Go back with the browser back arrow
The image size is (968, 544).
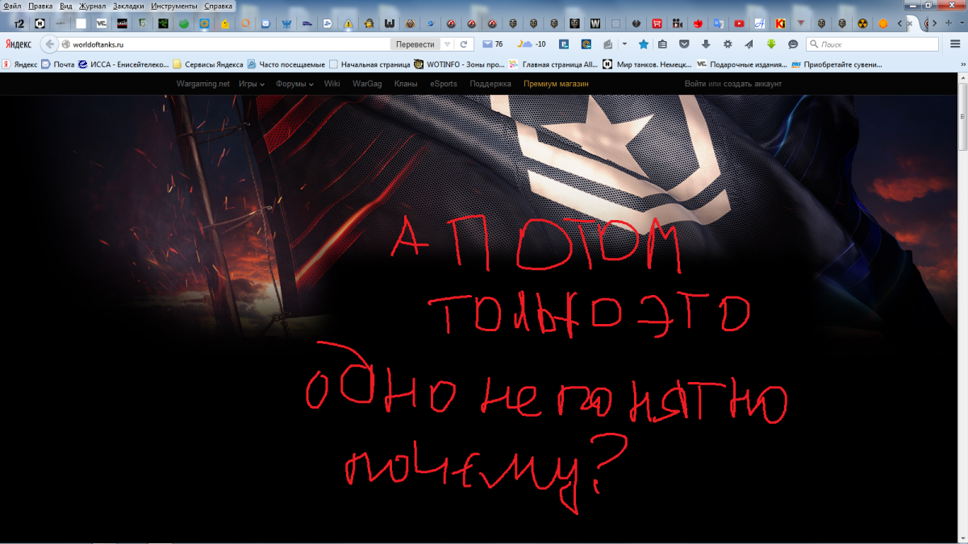tap(50, 44)
